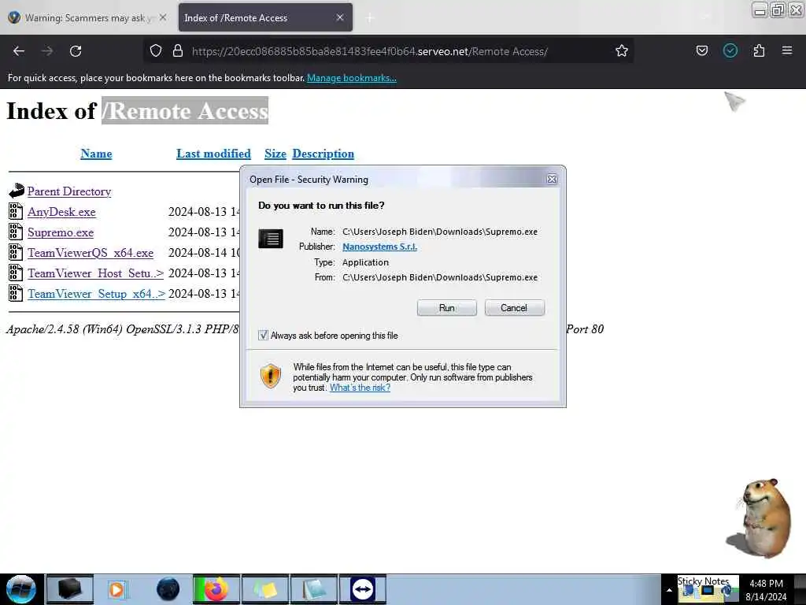Uncheck Always ask before opening this file

pyautogui.click(x=263, y=336)
